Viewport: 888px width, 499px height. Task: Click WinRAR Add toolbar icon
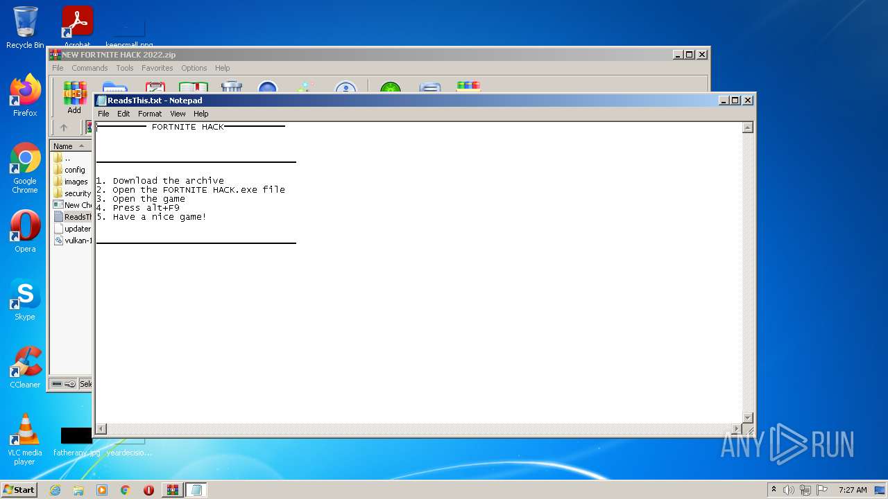click(x=74, y=98)
